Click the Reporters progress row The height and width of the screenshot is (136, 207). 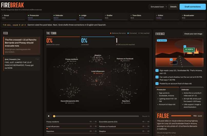coord(71,132)
